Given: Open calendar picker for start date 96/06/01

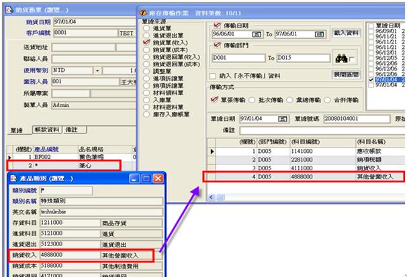Looking at the screenshot, I should [256, 33].
